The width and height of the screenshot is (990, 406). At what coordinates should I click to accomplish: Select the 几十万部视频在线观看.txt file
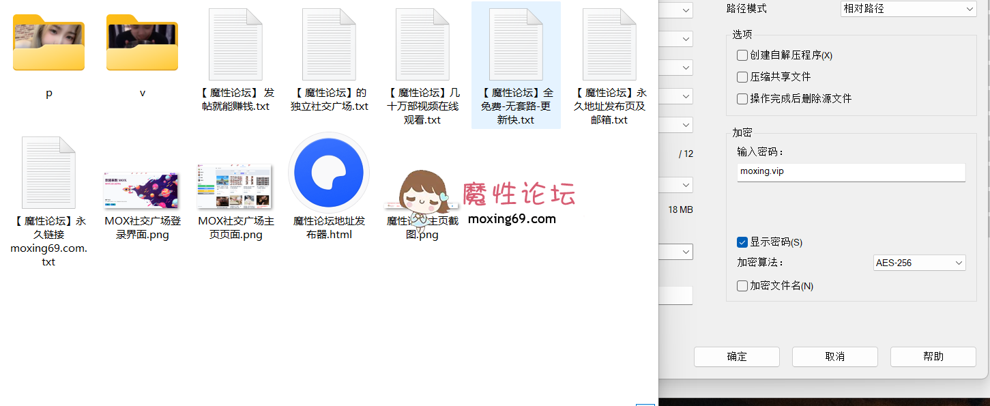[422, 44]
